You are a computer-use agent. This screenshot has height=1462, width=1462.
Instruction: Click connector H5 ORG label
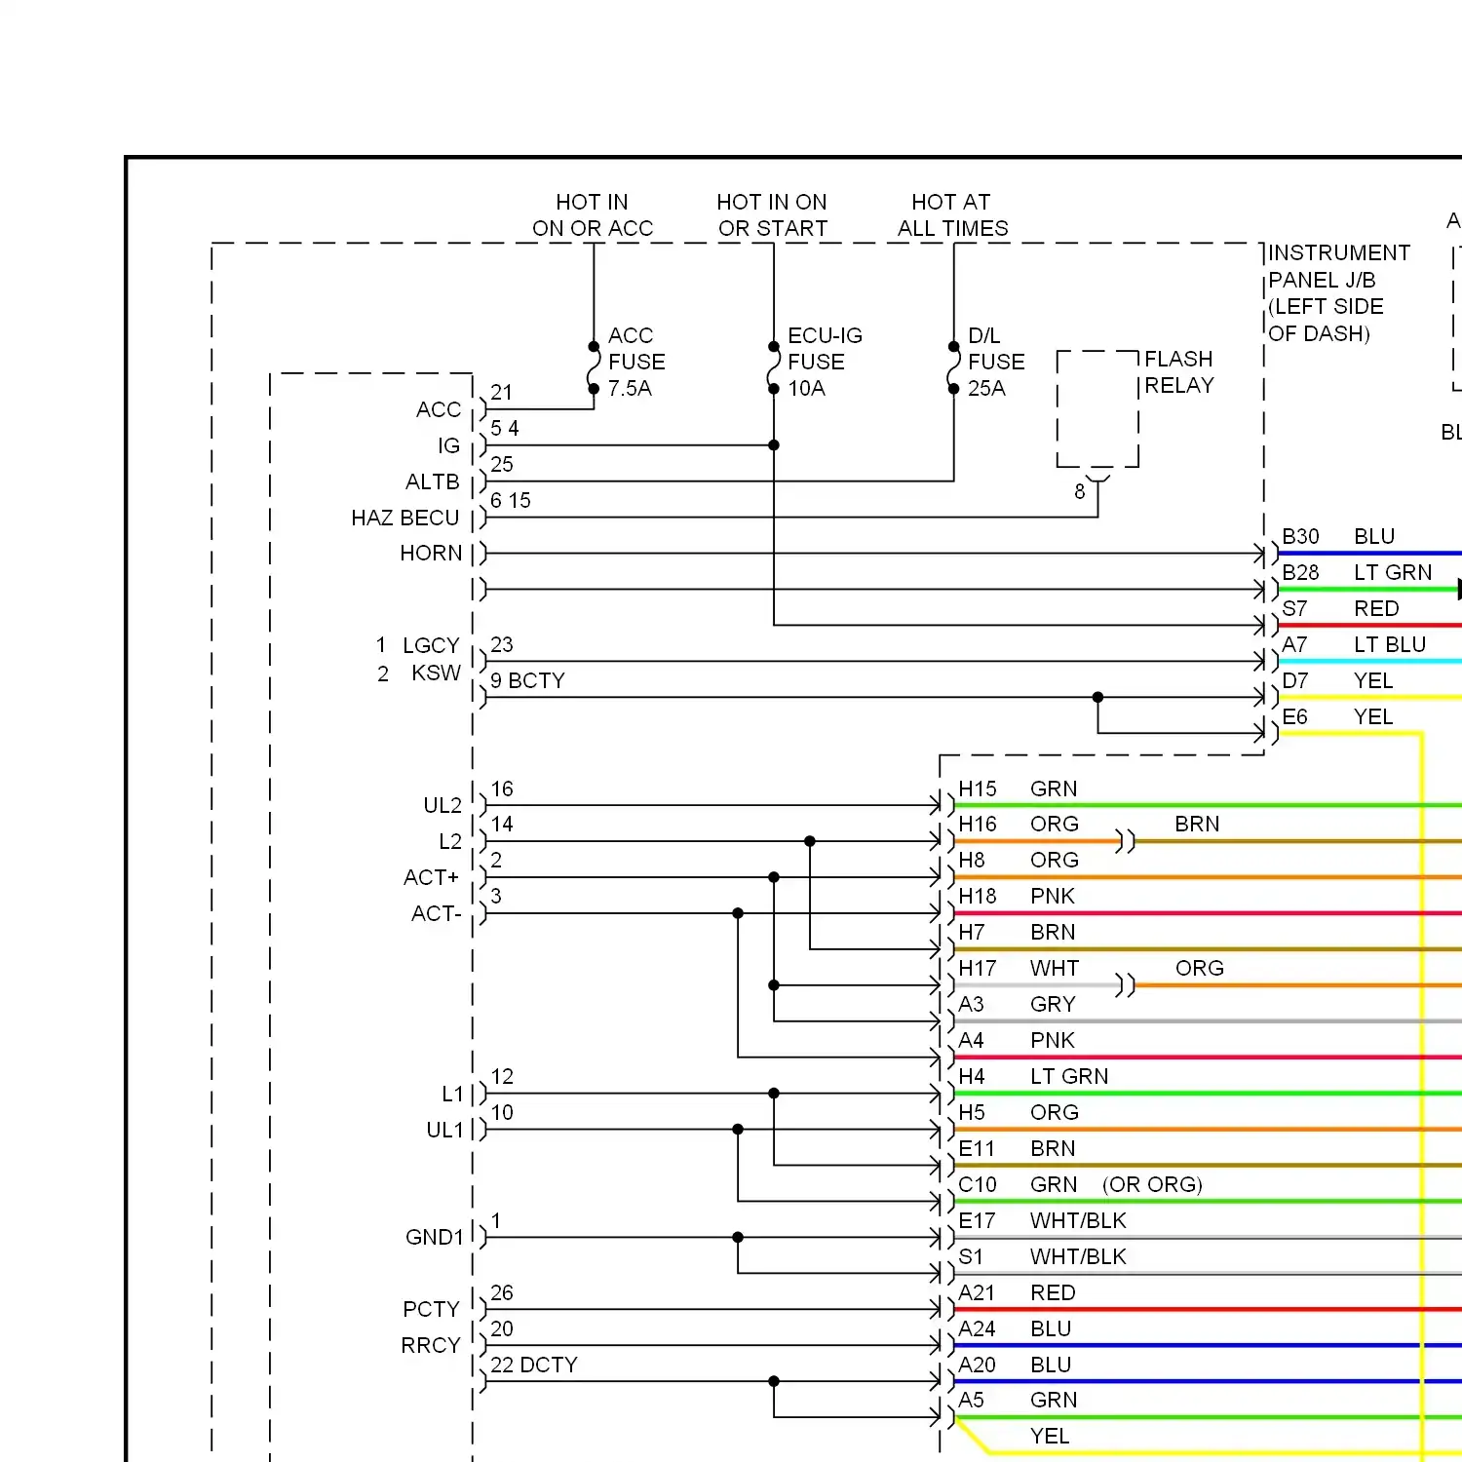(1019, 1112)
